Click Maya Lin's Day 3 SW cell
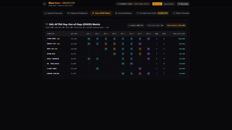232x130 pixels. click(106, 49)
